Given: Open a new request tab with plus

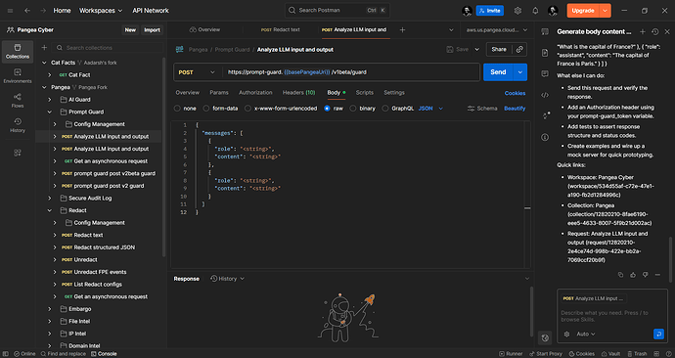Looking at the screenshot, I should (402, 29).
